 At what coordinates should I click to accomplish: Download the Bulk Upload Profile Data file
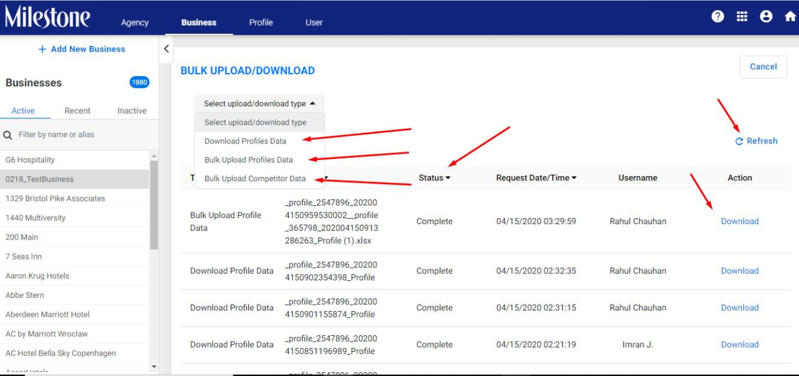tap(740, 221)
